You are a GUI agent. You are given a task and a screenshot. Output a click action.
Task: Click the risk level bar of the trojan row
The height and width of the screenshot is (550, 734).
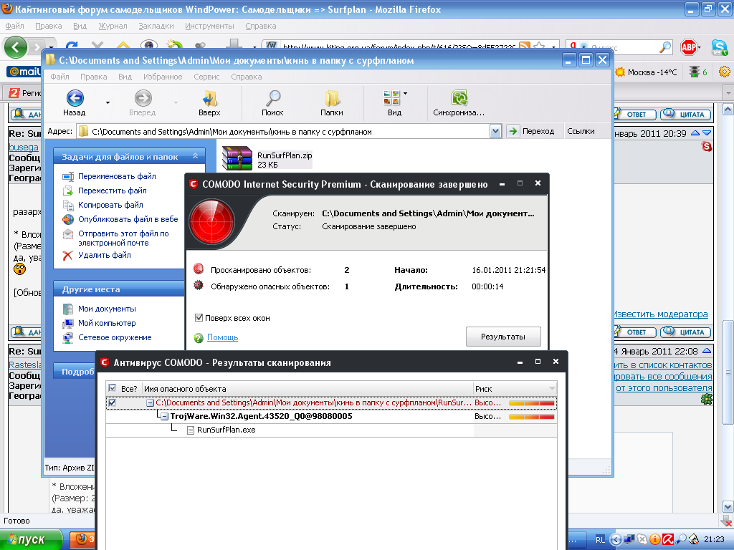click(532, 416)
